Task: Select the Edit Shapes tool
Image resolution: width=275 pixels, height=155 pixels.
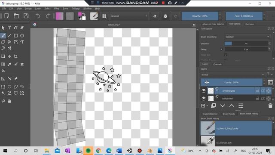Action: (16, 28)
